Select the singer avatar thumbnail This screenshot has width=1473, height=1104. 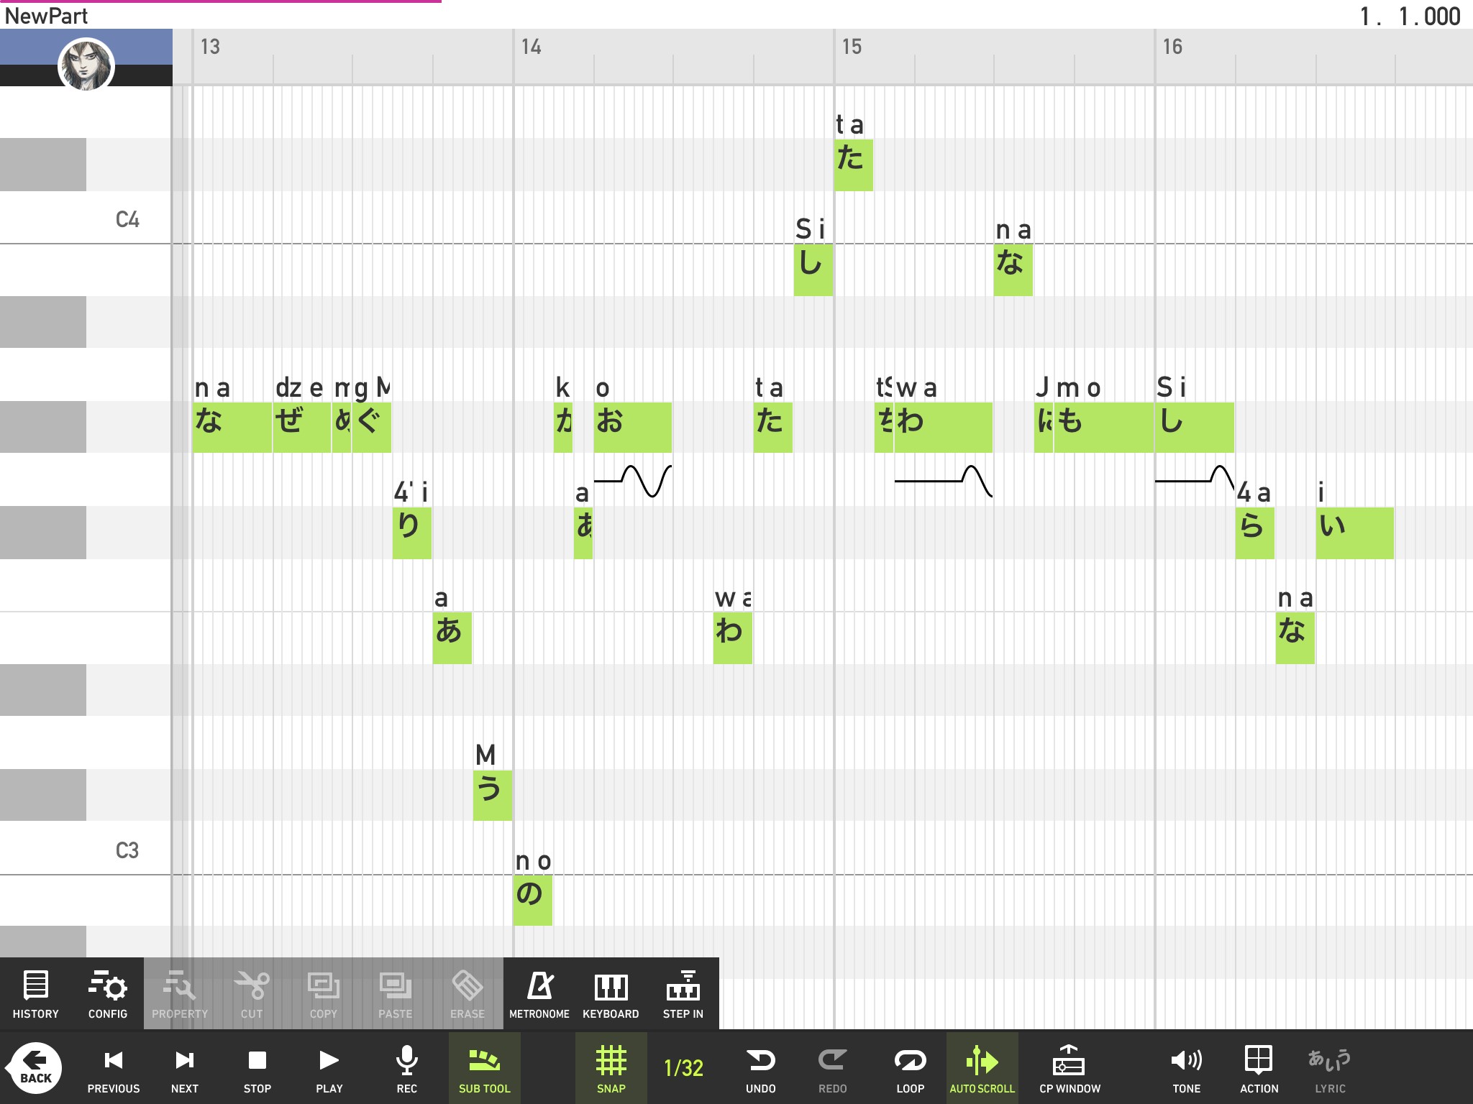(86, 65)
